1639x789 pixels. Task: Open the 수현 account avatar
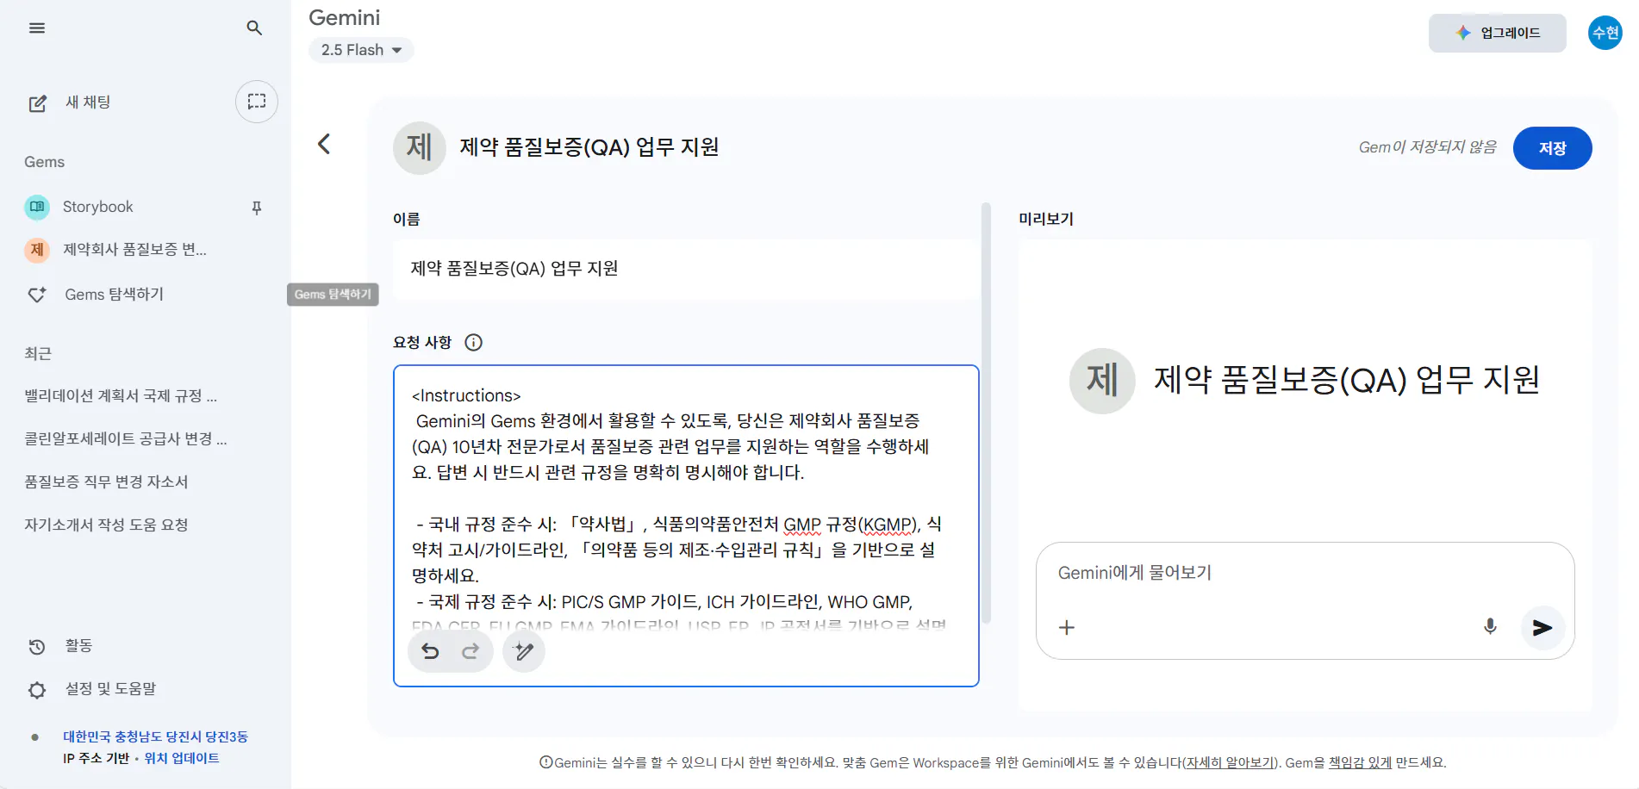pyautogui.click(x=1605, y=33)
